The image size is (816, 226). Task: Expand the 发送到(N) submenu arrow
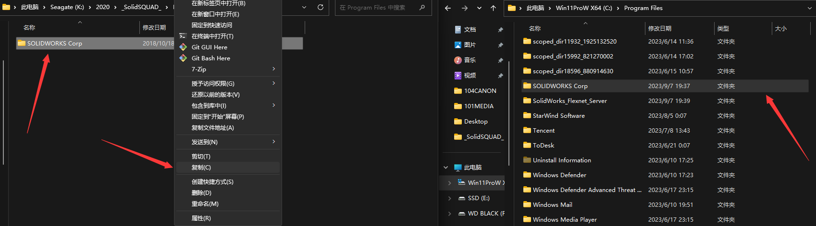[274, 142]
